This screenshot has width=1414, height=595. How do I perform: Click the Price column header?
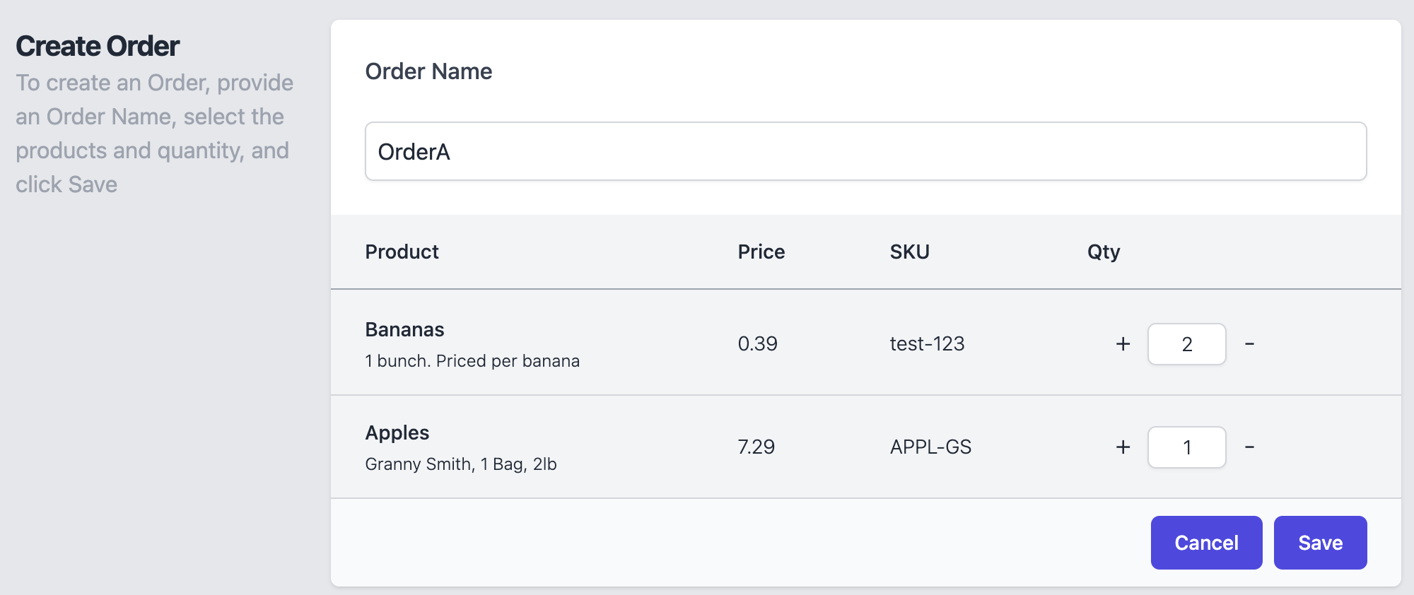coord(761,252)
